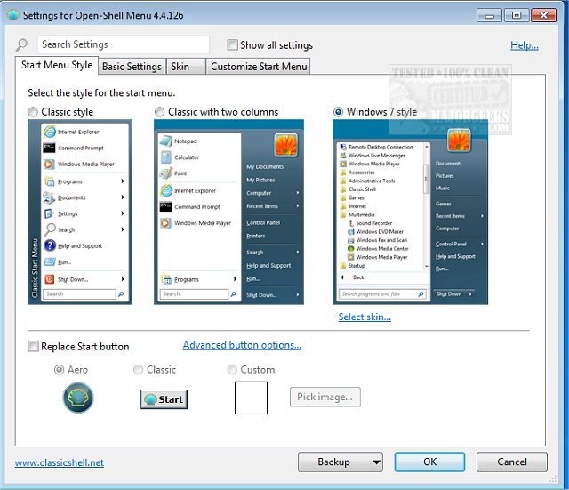Screen dimensions: 569x490
Task: Click the Classic style menu preview
Action: pos(80,213)
